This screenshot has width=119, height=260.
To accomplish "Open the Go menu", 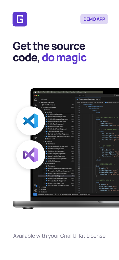I will point(64,92).
